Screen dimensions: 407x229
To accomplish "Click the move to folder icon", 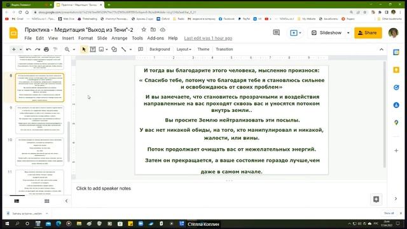I will [x=153, y=30].
